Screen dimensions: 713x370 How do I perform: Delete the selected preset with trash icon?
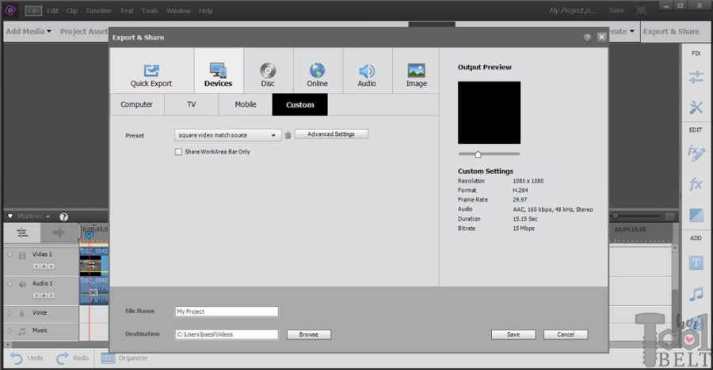pyautogui.click(x=288, y=135)
